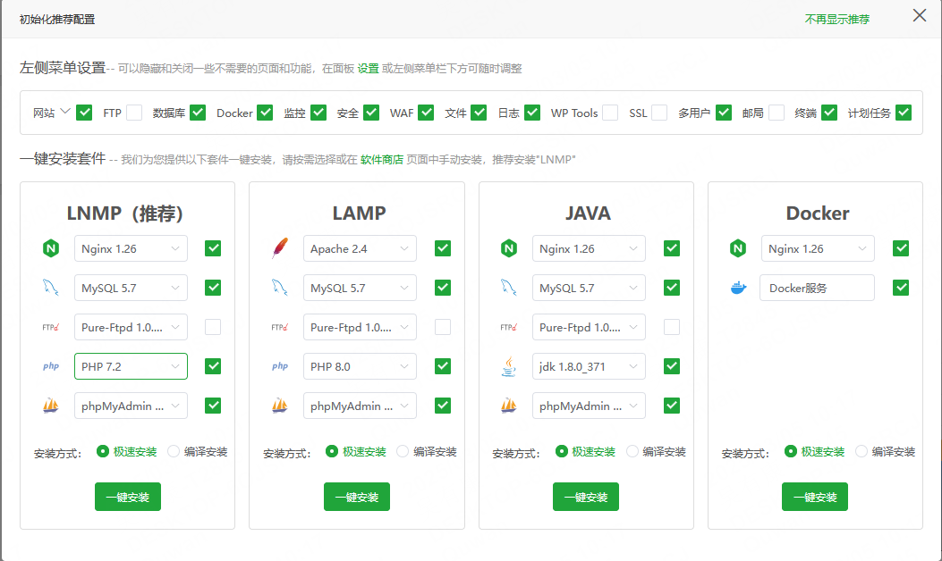
Task: Click the Apache feather icon
Action: (279, 248)
